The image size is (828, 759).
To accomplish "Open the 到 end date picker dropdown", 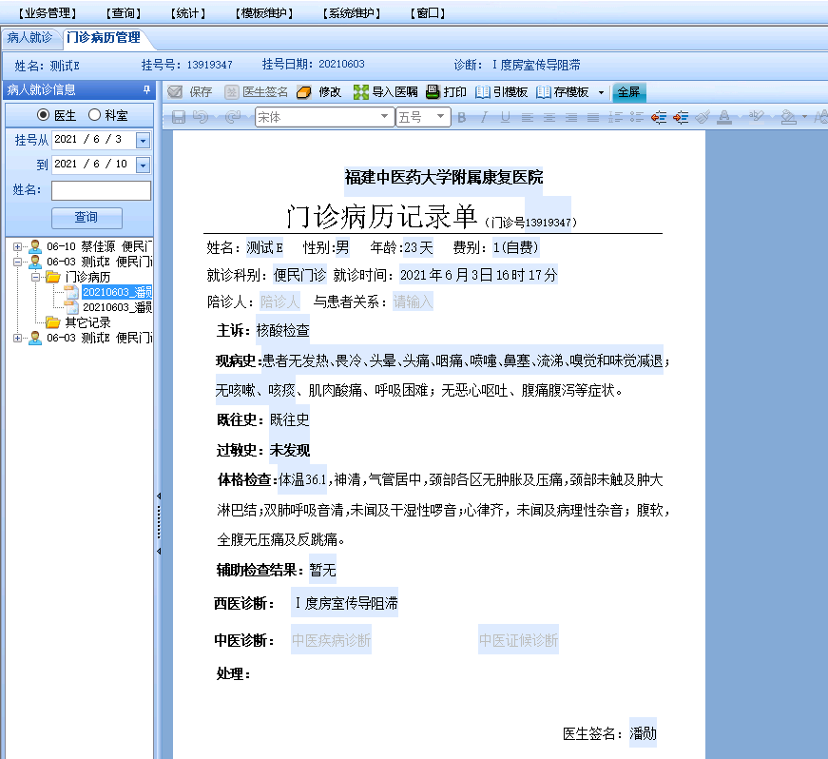I will [144, 165].
